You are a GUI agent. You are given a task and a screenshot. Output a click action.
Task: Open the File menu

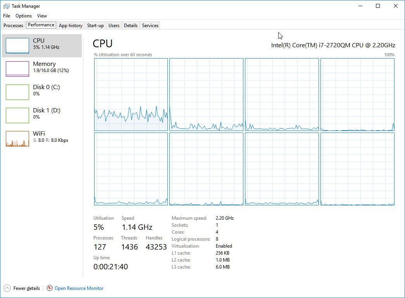coord(7,16)
